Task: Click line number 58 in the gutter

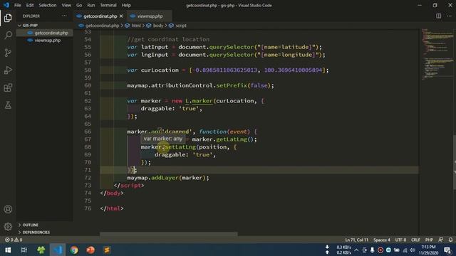Action: pyautogui.click(x=88, y=70)
